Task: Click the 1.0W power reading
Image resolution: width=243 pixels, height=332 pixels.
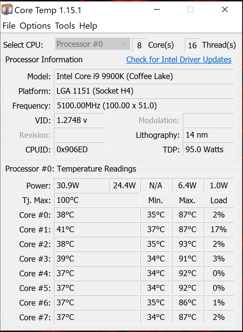Action: (219, 186)
